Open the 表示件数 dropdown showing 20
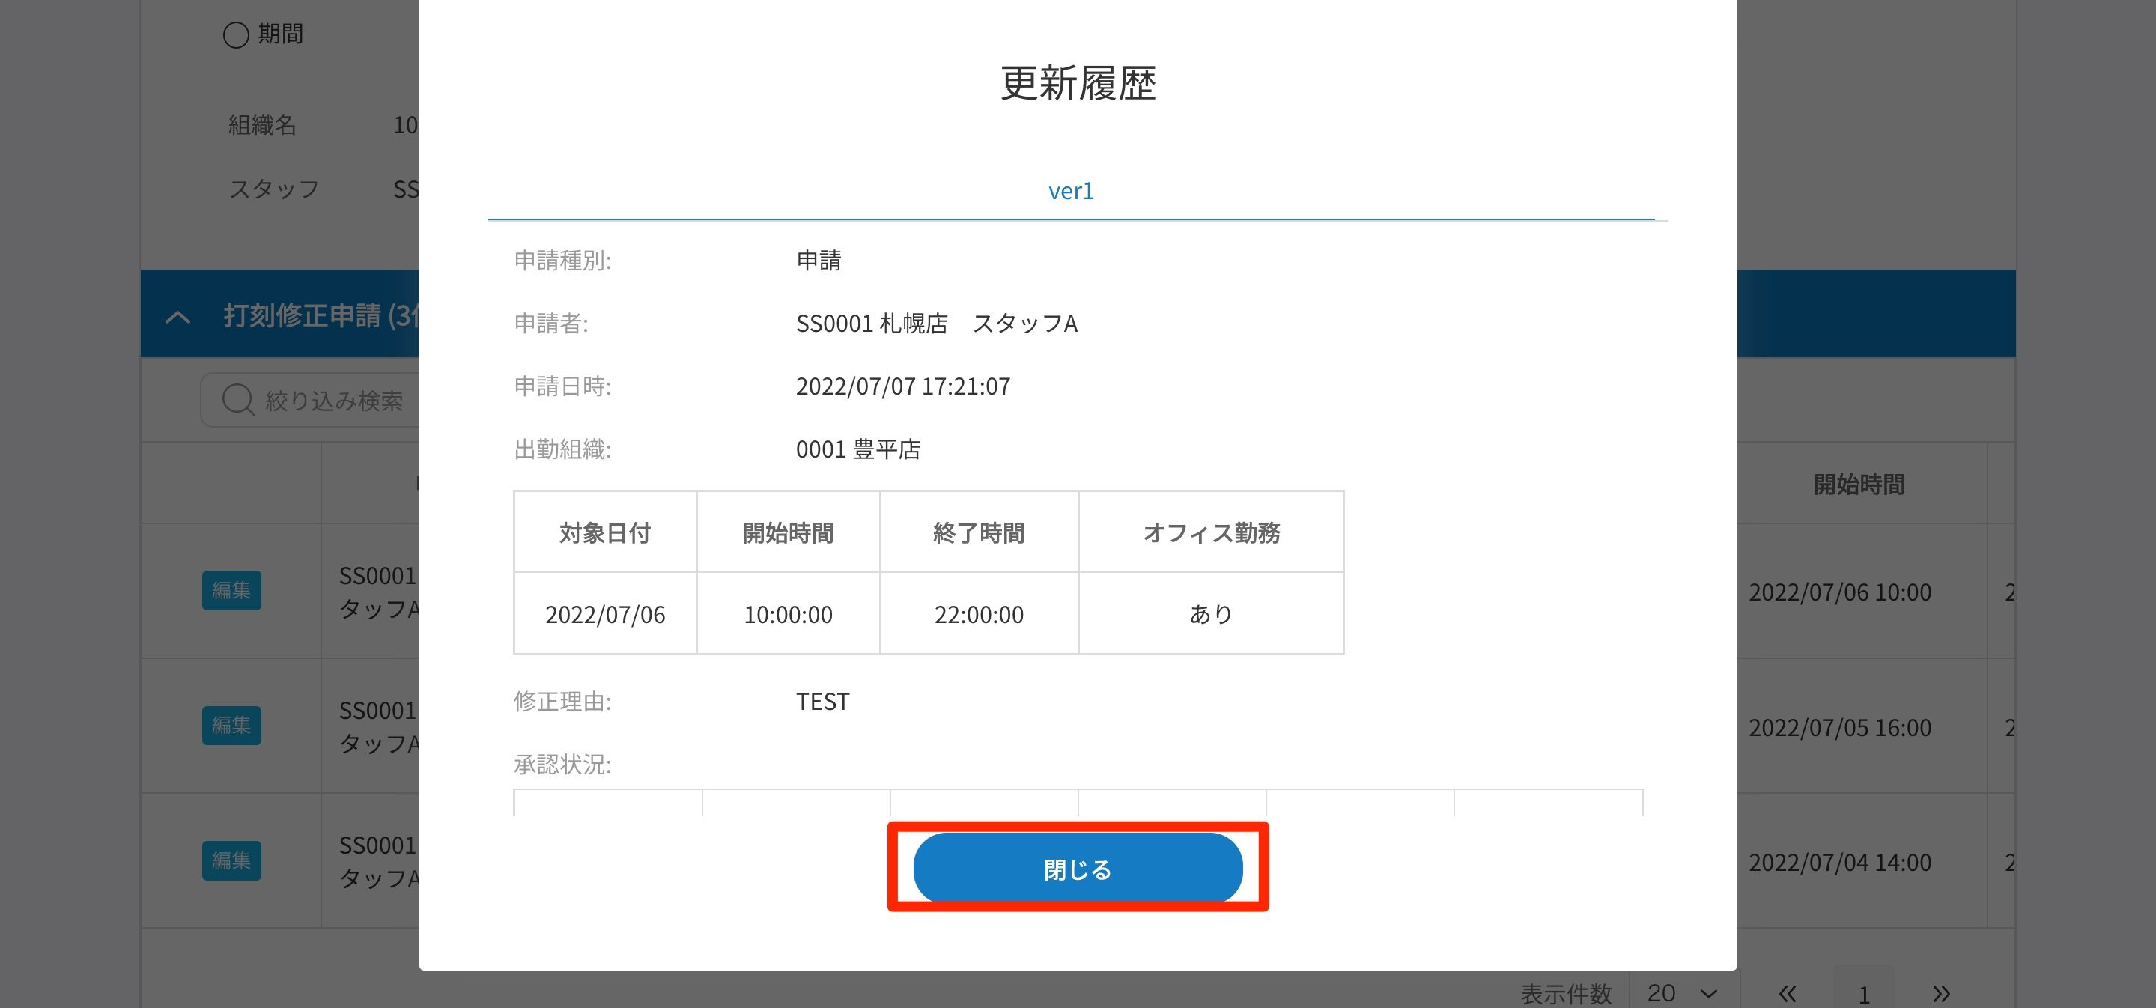2156x1008 pixels. pos(1682,993)
